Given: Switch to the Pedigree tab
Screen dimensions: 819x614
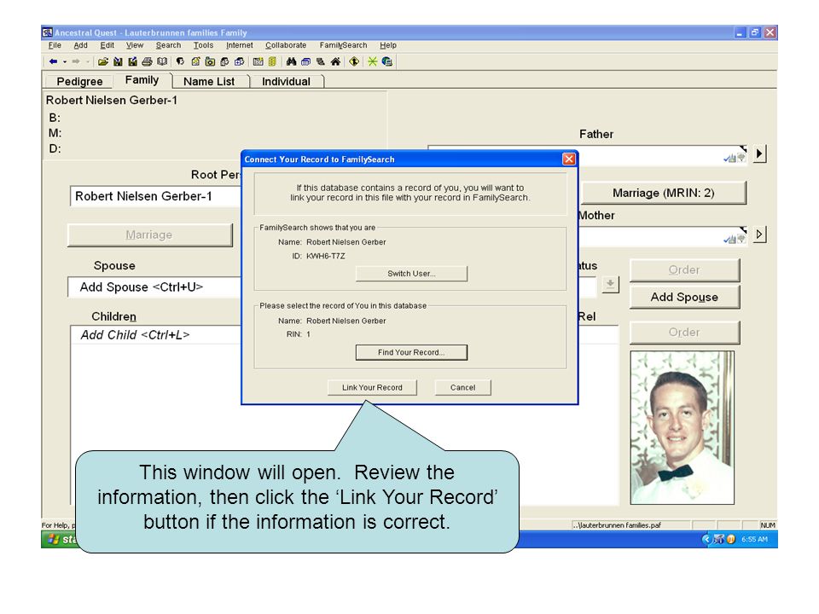Looking at the screenshot, I should pos(79,82).
